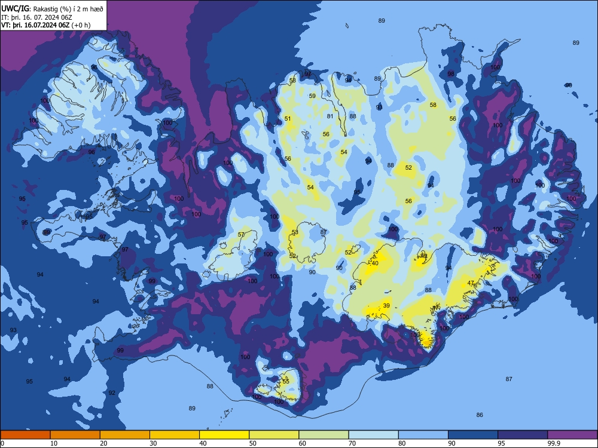The width and height of the screenshot is (598, 448).
Task: Click the humidity value 57 on the map
Action: coord(241,234)
